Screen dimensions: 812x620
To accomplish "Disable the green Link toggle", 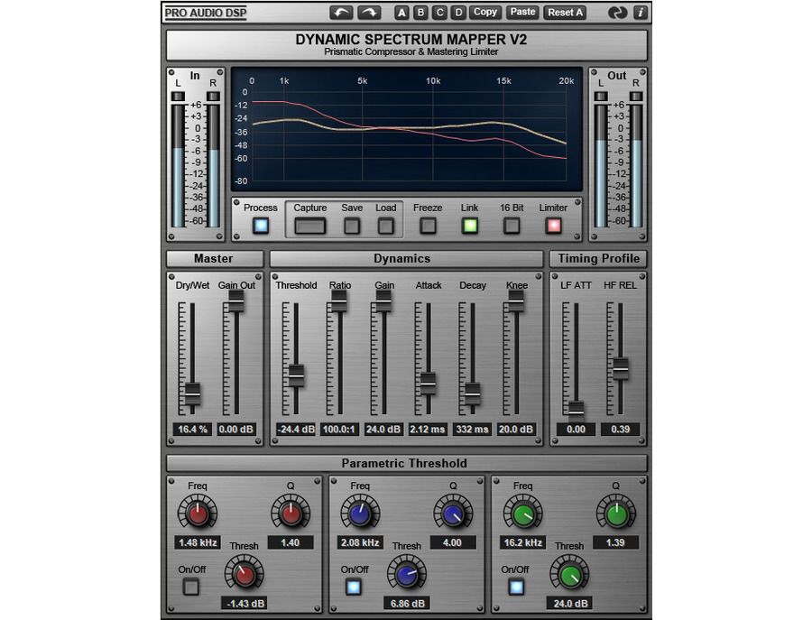I will pyautogui.click(x=469, y=224).
